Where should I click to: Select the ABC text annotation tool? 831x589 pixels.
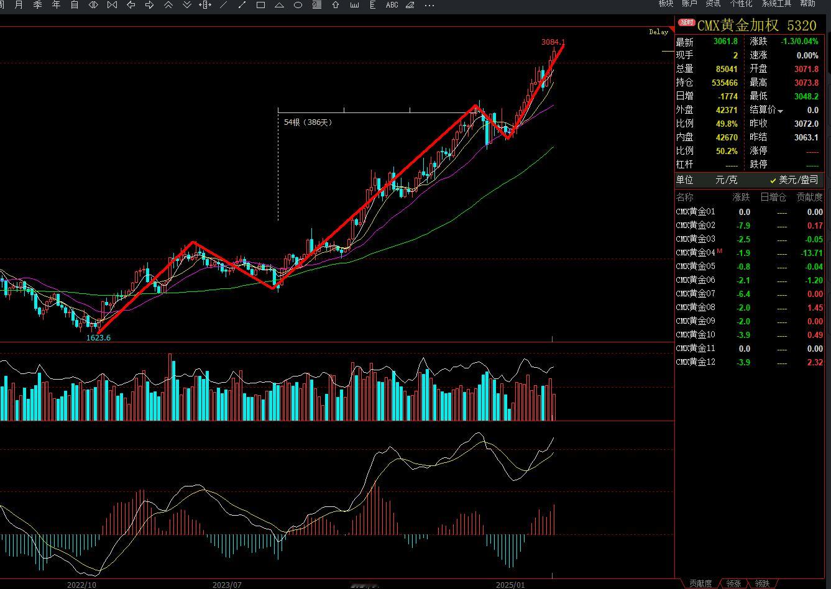point(392,4)
